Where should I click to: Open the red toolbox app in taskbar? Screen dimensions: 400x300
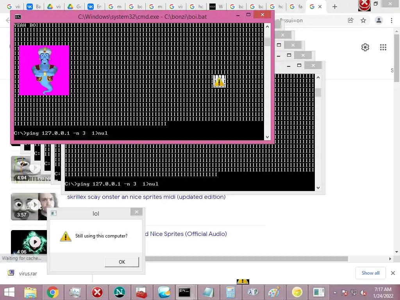(141, 292)
